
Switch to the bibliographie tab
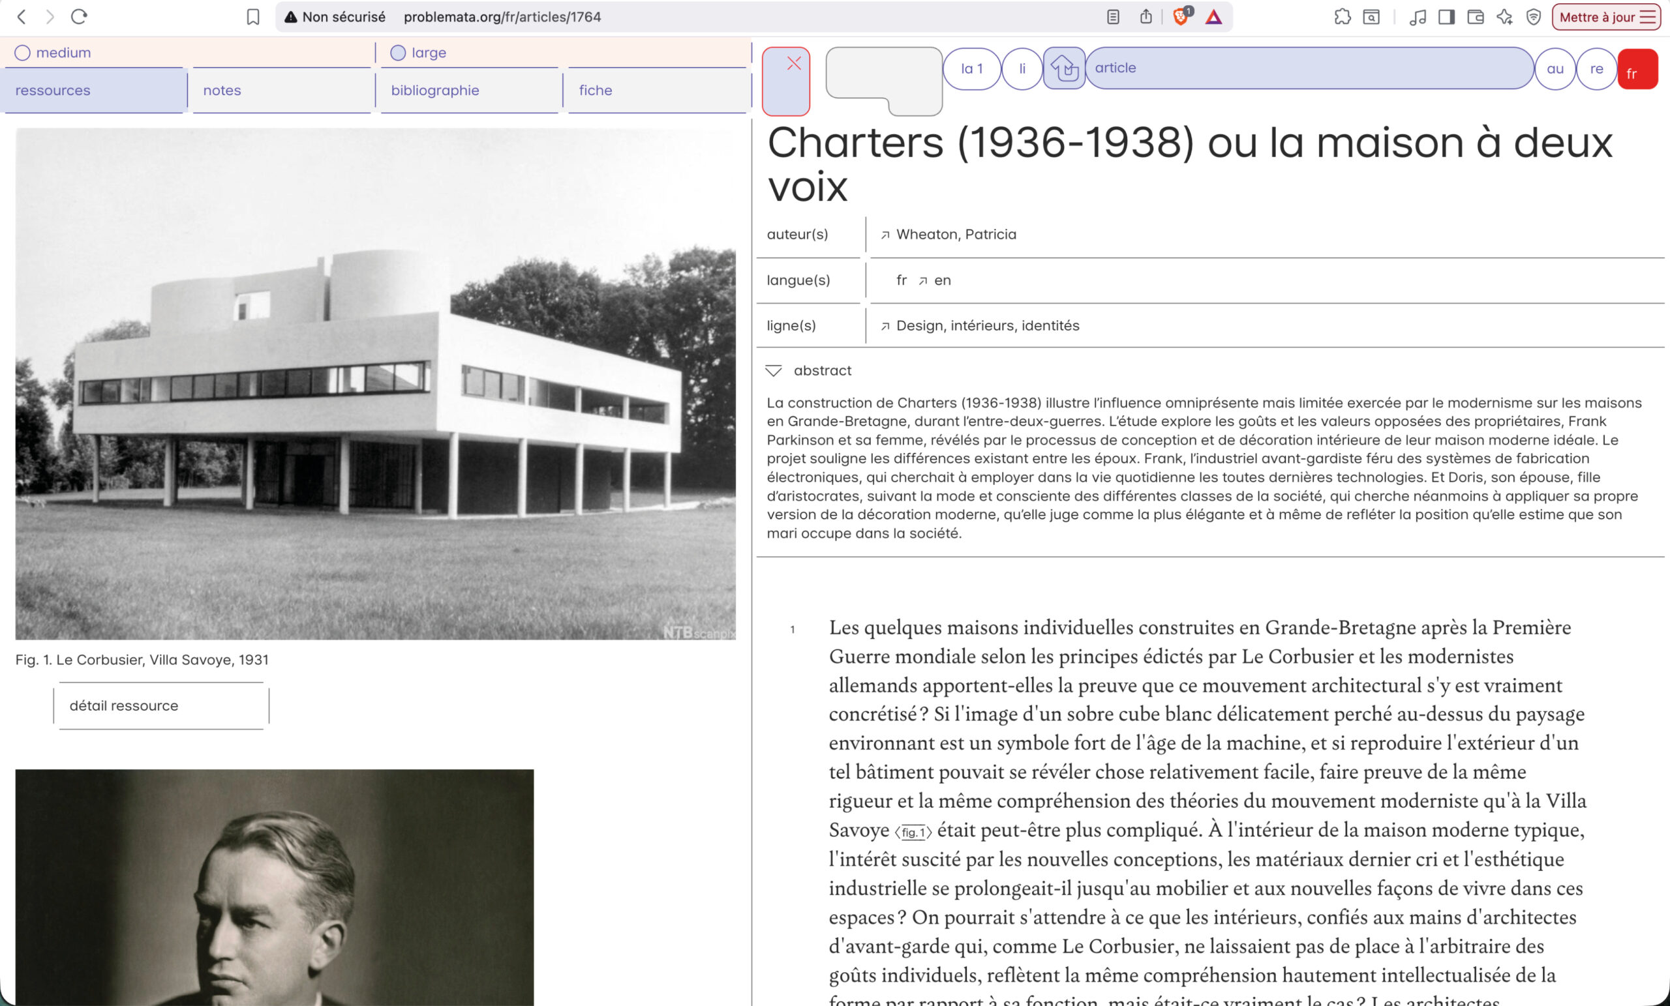435,90
